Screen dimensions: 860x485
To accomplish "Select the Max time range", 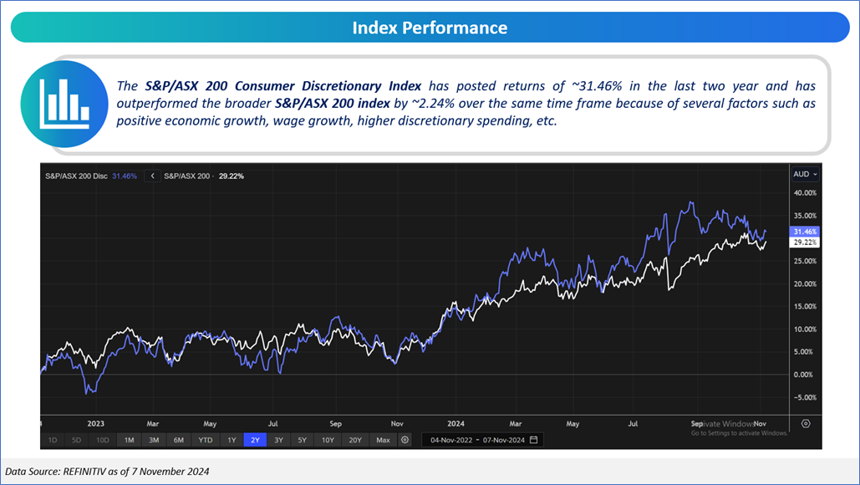I will [383, 440].
